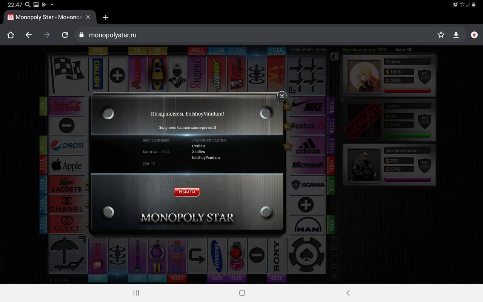The height and width of the screenshot is (302, 483).
Task: Click Стэйси's red color bar
Action: tap(408, 91)
